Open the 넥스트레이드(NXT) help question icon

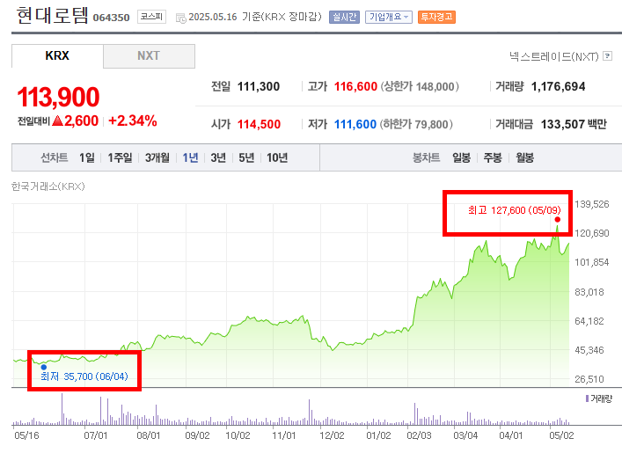coord(607,56)
